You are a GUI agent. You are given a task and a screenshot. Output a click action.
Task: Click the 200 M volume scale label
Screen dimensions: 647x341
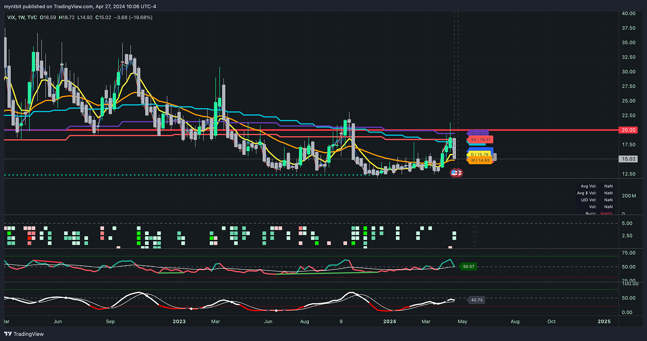tap(629, 196)
